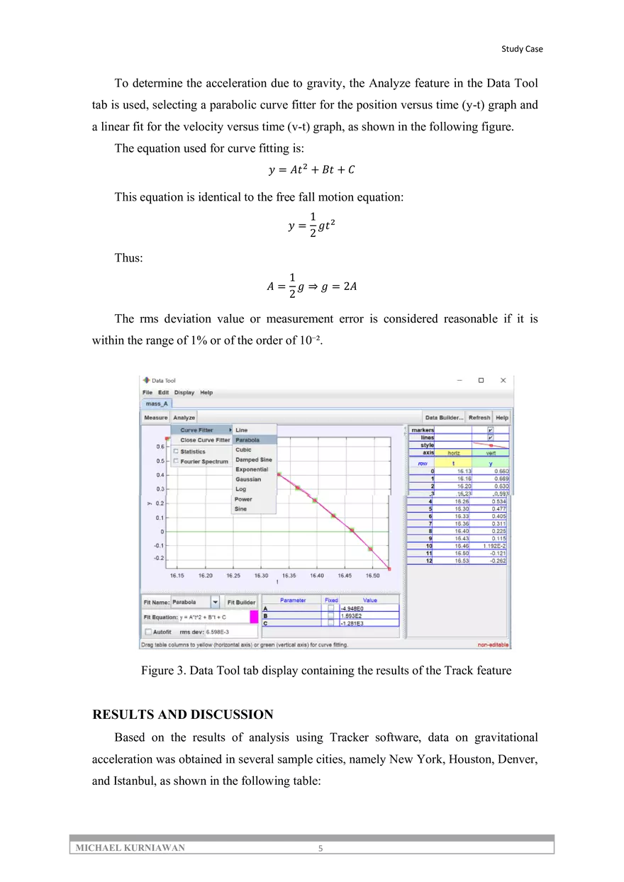This screenshot has width=624, height=882.
Task: Pick the Damped Sine fit type
Action: pos(253,459)
